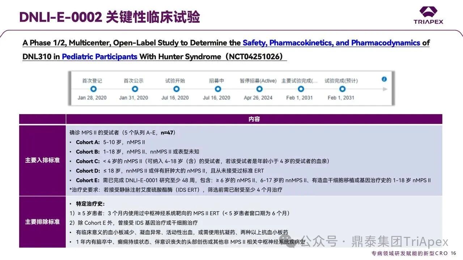Select the 招募中 Jul 16, 2020 marker
463x260 pixels.
point(218,89)
